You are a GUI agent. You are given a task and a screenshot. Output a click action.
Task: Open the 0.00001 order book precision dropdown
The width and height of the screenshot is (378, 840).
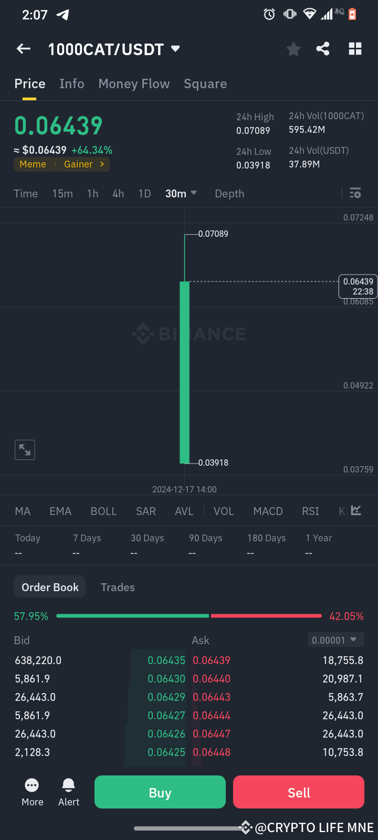tap(335, 640)
